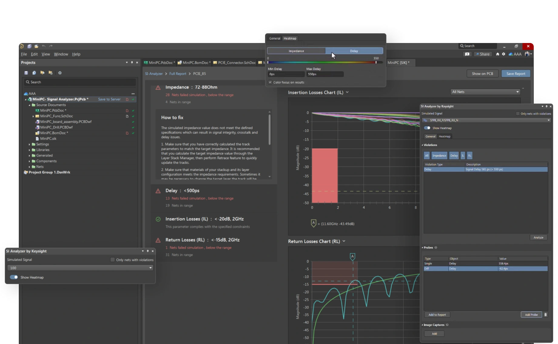
Task: Expand the Insertion Losses Chart (IL) chevron
Action: click(347, 92)
